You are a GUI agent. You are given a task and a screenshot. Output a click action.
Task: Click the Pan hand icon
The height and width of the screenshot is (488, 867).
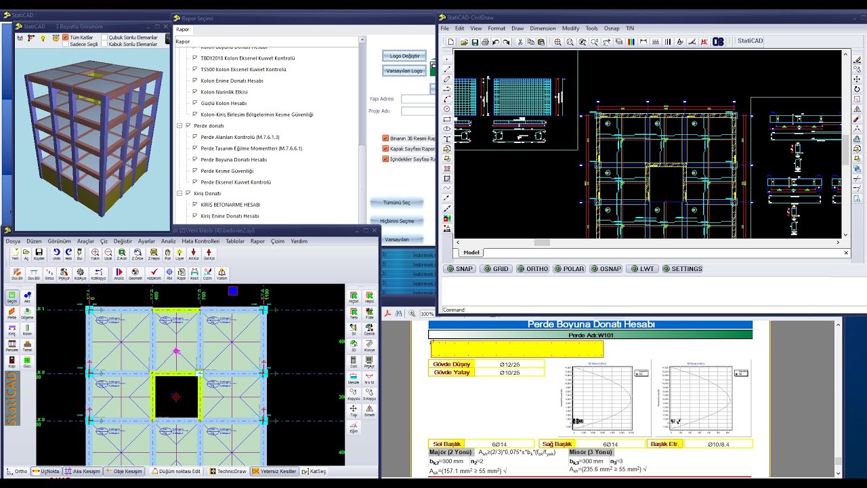[x=168, y=254]
